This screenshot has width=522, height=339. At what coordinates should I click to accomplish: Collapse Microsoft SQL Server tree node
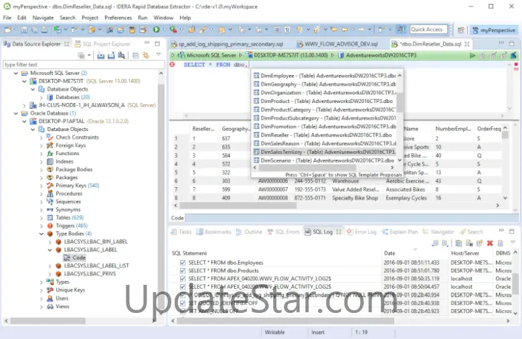[16, 73]
